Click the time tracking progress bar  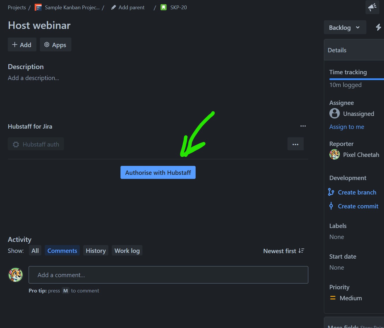pos(357,79)
